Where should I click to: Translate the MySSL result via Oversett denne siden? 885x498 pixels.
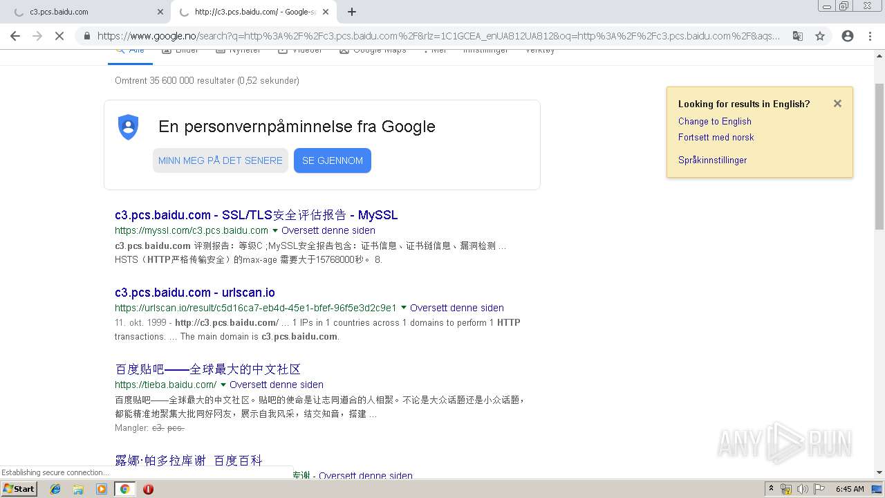pyautogui.click(x=328, y=230)
